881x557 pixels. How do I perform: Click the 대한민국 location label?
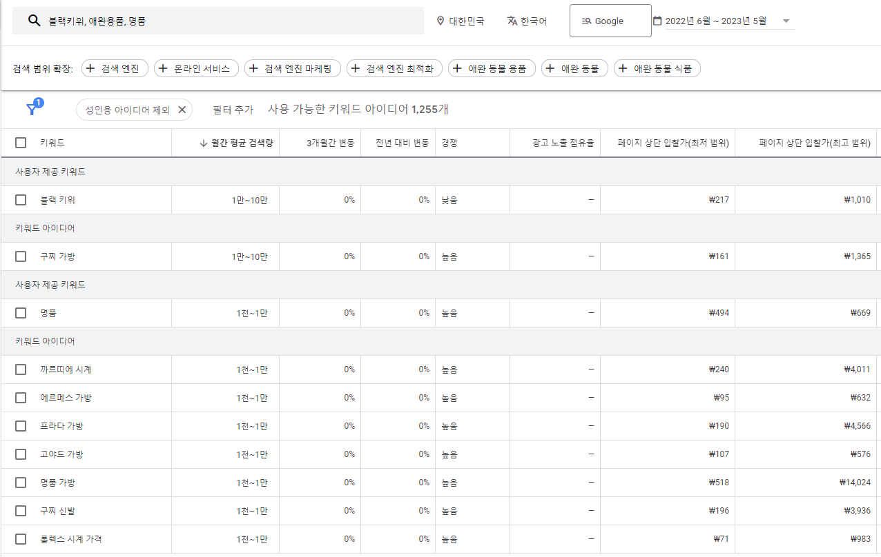click(467, 21)
